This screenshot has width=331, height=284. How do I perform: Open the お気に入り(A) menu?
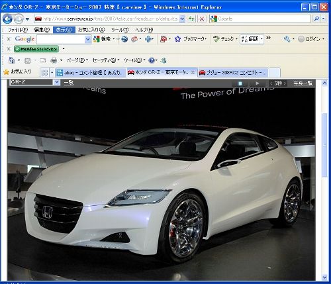[x=91, y=30]
